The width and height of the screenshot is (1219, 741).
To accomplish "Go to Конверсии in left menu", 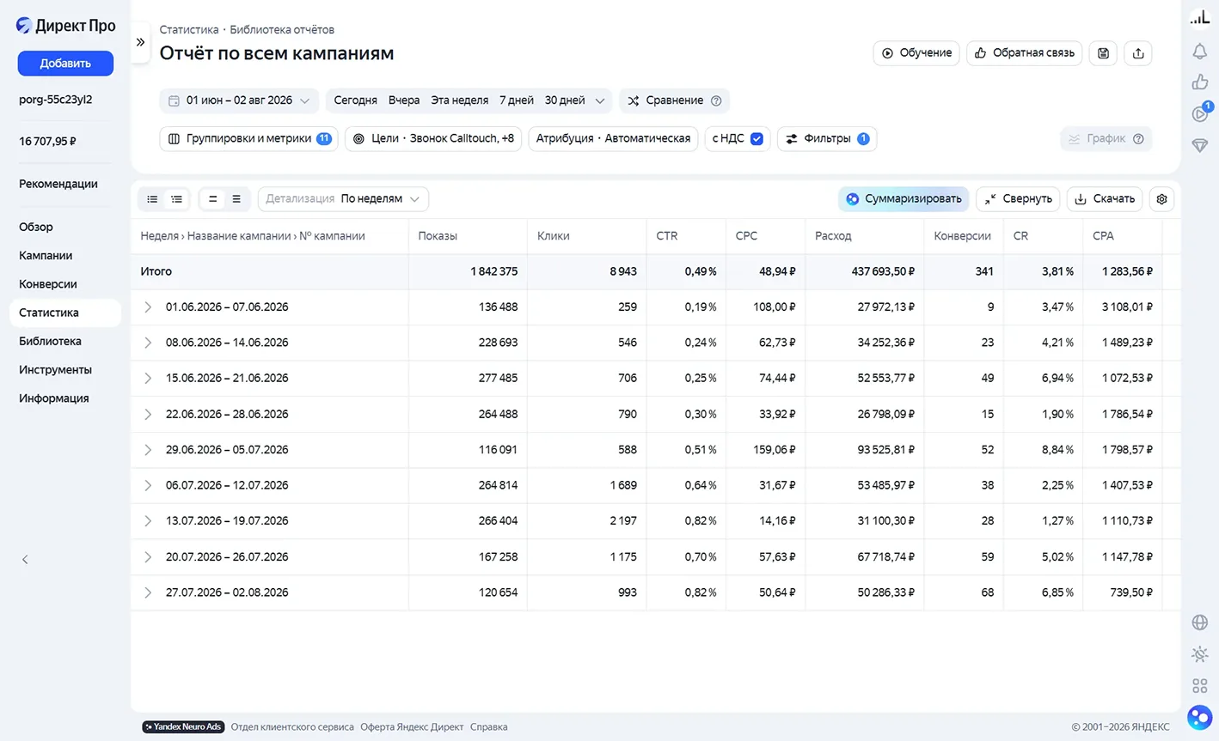I will [48, 284].
